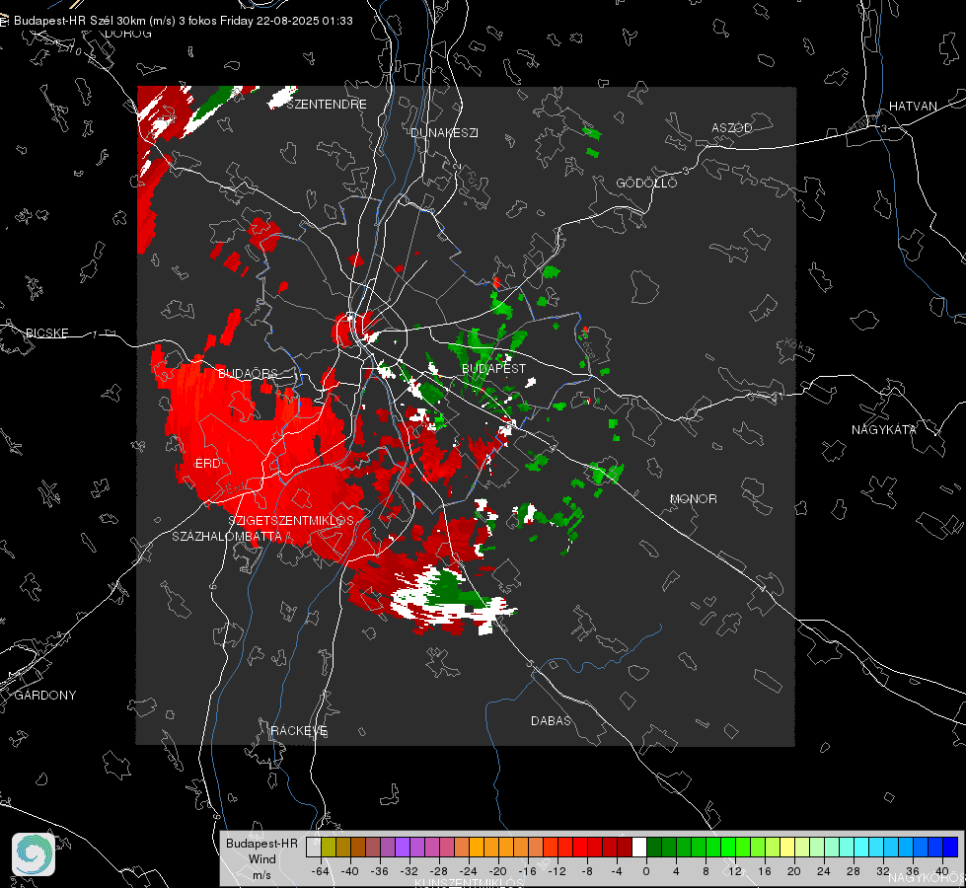Click the swirl logo icon

tap(34, 854)
